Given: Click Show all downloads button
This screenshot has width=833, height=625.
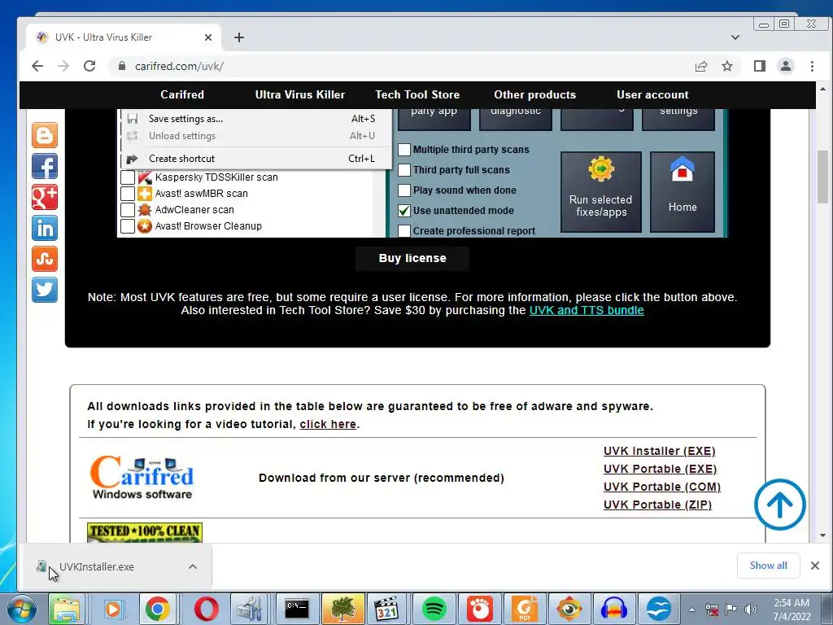Looking at the screenshot, I should (768, 566).
